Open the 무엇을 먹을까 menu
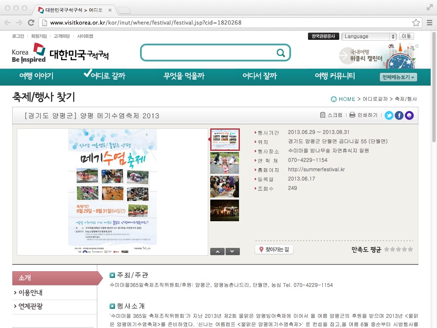The height and width of the screenshot is (328, 437). click(x=184, y=76)
